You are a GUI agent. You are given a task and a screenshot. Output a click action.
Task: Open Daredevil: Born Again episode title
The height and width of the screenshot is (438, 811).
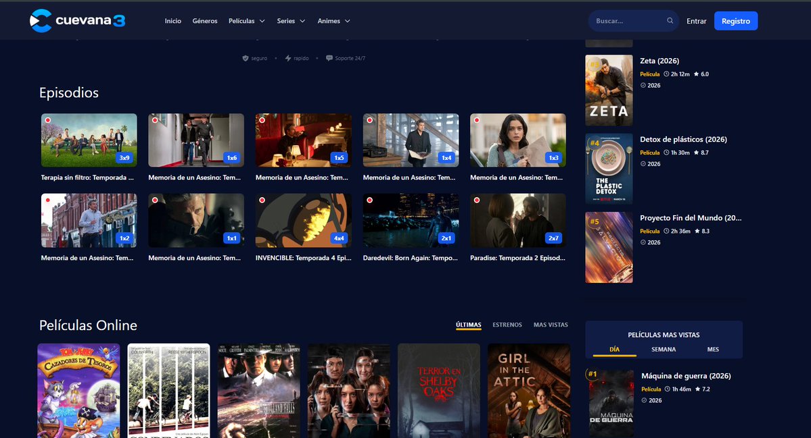(410, 258)
